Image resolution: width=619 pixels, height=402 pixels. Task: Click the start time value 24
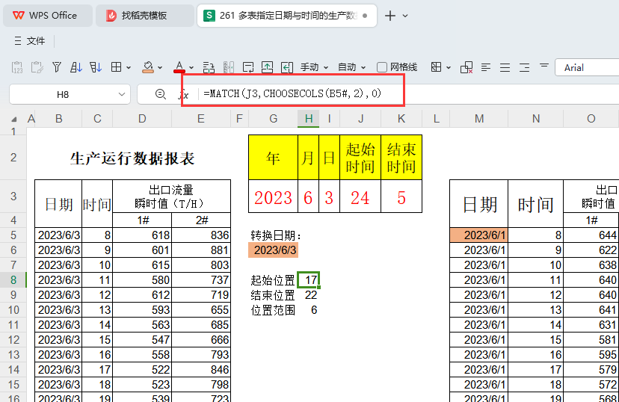coord(360,197)
